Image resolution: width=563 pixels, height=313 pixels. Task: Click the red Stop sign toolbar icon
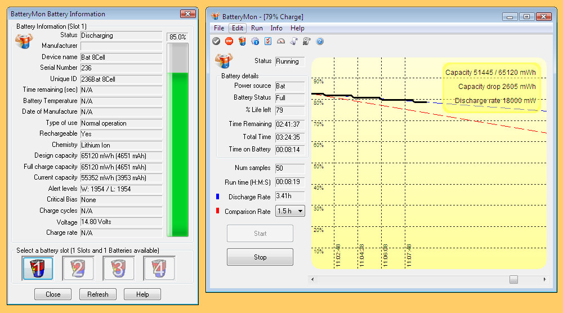point(229,41)
